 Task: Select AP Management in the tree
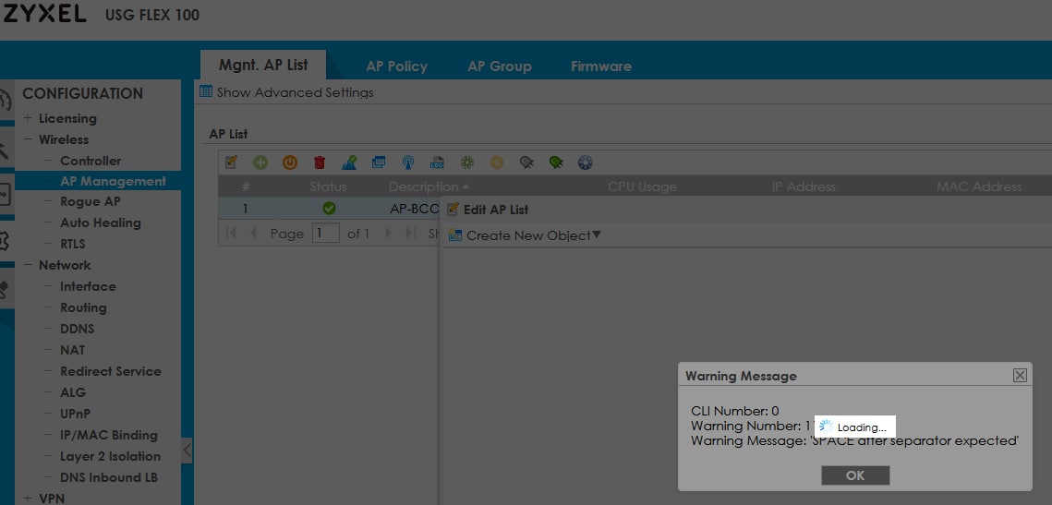coord(113,181)
